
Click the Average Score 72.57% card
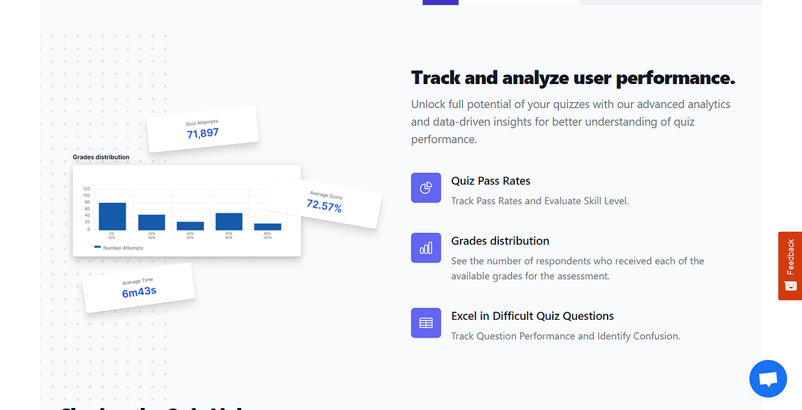tap(325, 202)
